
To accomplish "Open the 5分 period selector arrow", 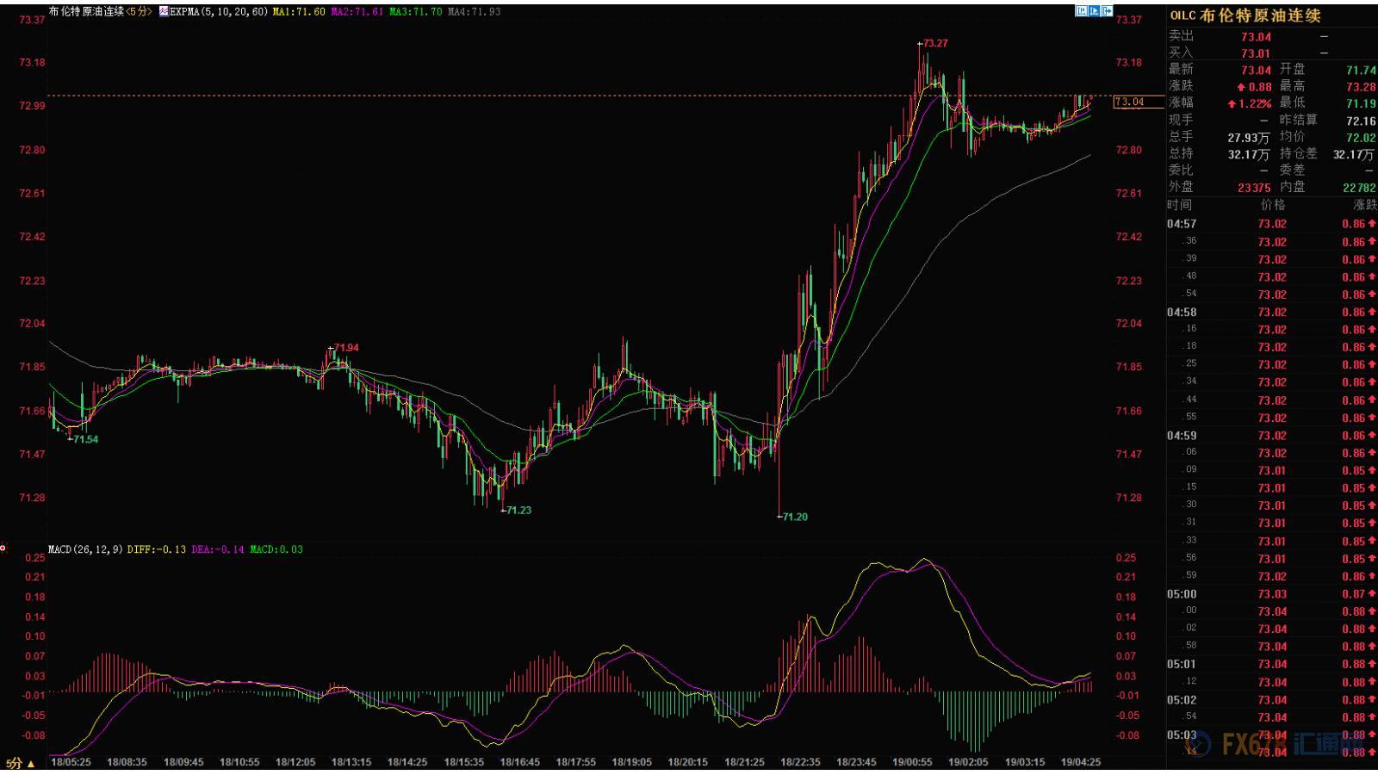I will coord(31,764).
